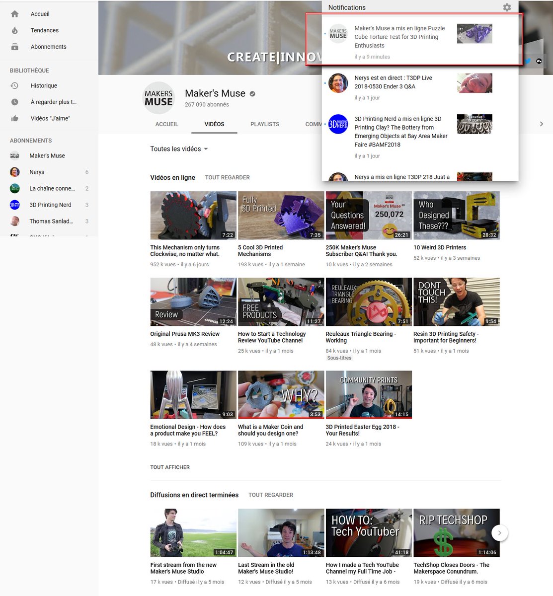The image size is (553, 596).
Task: Open RIP Techshop live stream thumbnail
Action: pyautogui.click(x=456, y=533)
